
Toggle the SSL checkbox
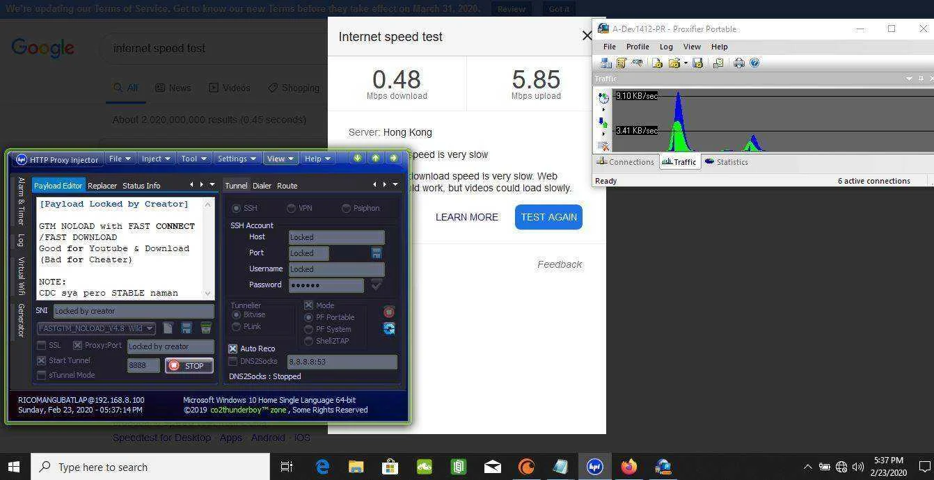42,346
